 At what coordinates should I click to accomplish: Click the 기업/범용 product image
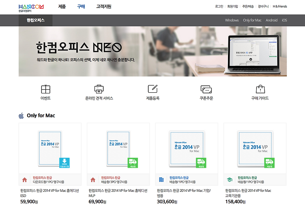[186, 148]
